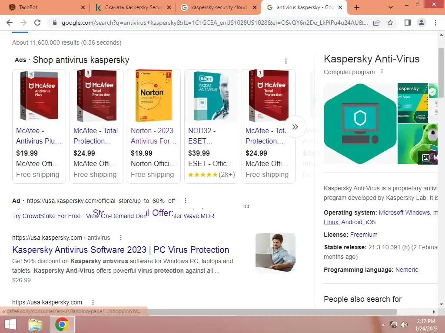The width and height of the screenshot is (445, 333).
Task: Open Chrome three-dot menu
Action: pyautogui.click(x=435, y=23)
